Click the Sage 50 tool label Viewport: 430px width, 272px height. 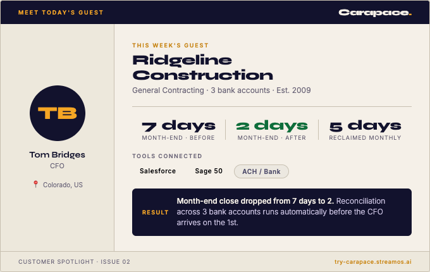[x=209, y=171]
